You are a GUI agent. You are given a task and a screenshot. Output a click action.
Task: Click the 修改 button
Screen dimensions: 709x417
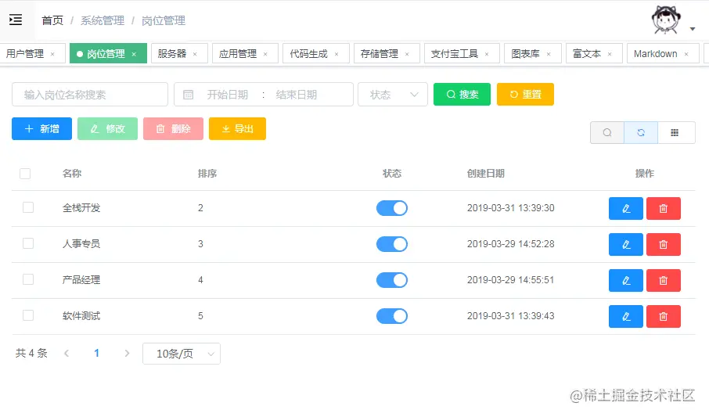click(108, 129)
